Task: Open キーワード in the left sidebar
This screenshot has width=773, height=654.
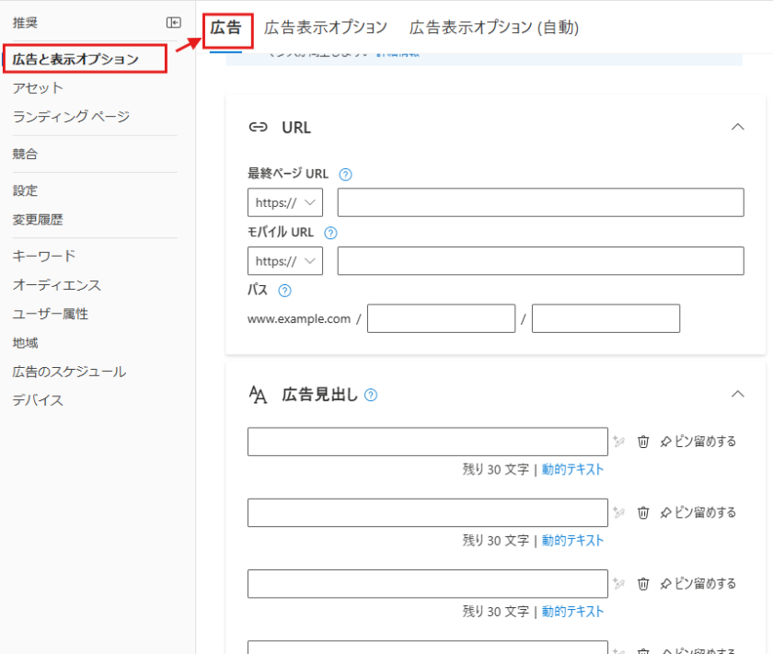Action: 44,256
